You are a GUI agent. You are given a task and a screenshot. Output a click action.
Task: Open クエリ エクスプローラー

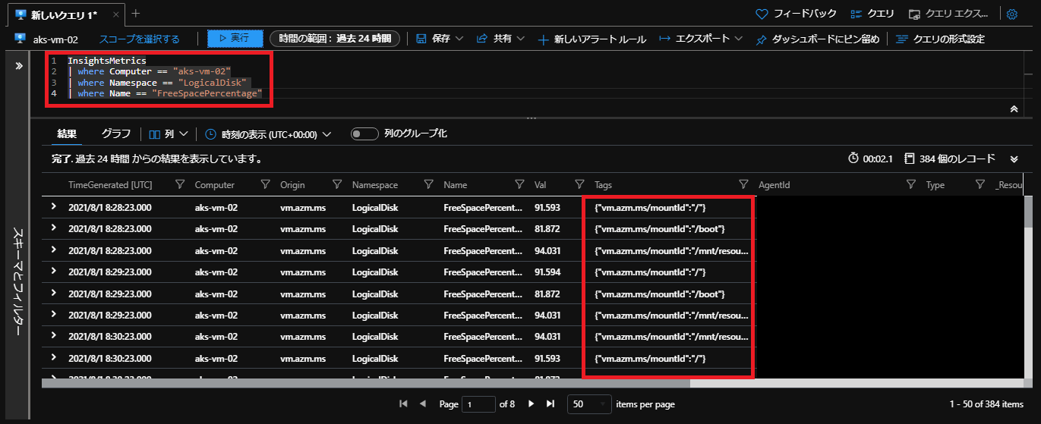click(948, 14)
